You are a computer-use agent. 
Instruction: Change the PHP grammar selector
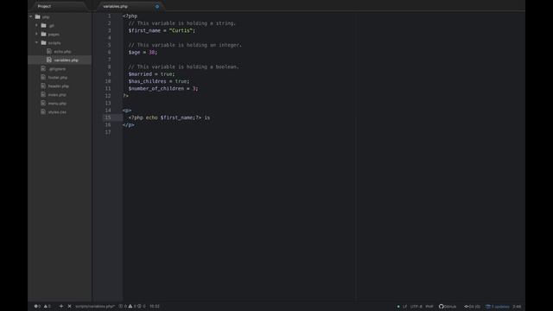pyautogui.click(x=429, y=307)
